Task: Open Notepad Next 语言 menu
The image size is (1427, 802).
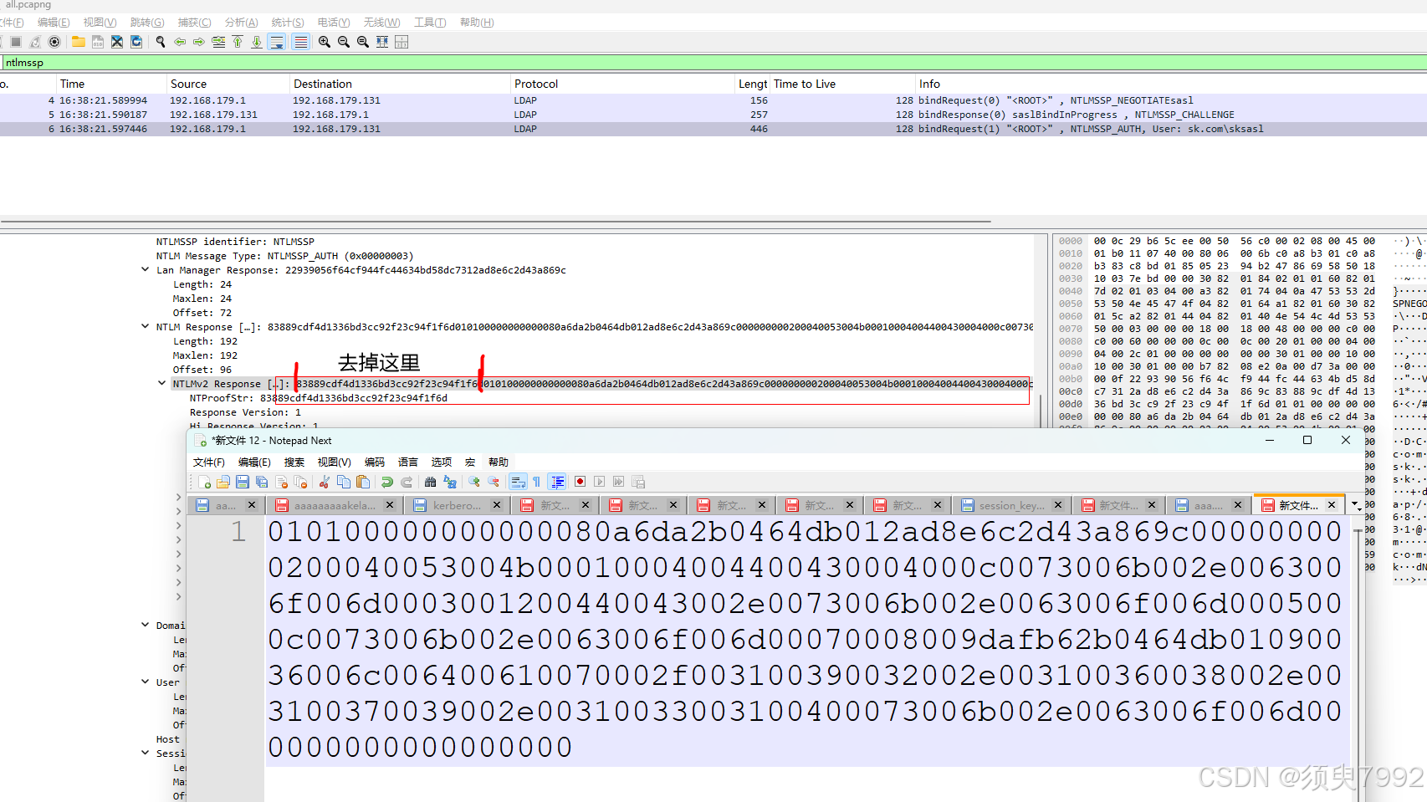Action: coord(408,462)
